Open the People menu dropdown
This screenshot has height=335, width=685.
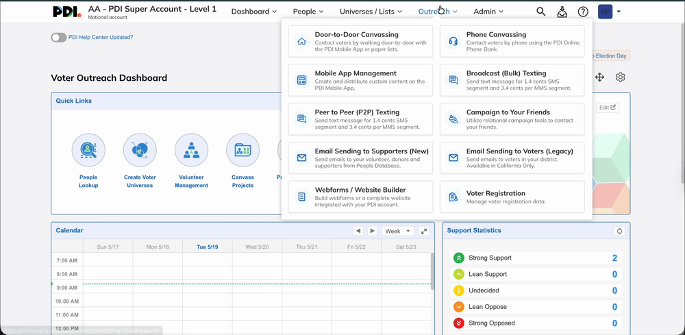(308, 12)
